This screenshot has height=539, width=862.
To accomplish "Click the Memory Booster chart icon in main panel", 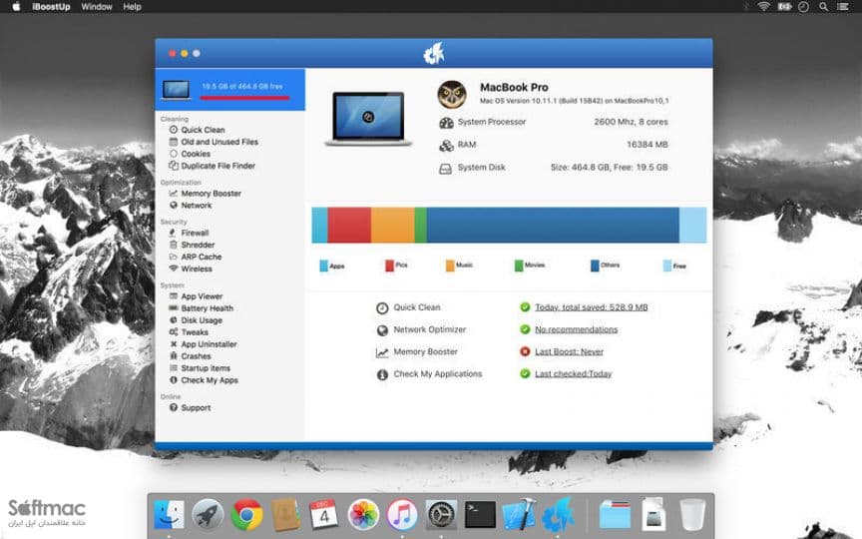I will pos(382,352).
